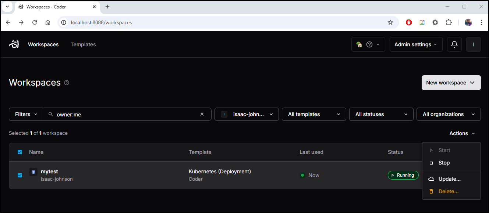
Task: Open the isaac-john... user filter dropdown
Action: [x=247, y=114]
